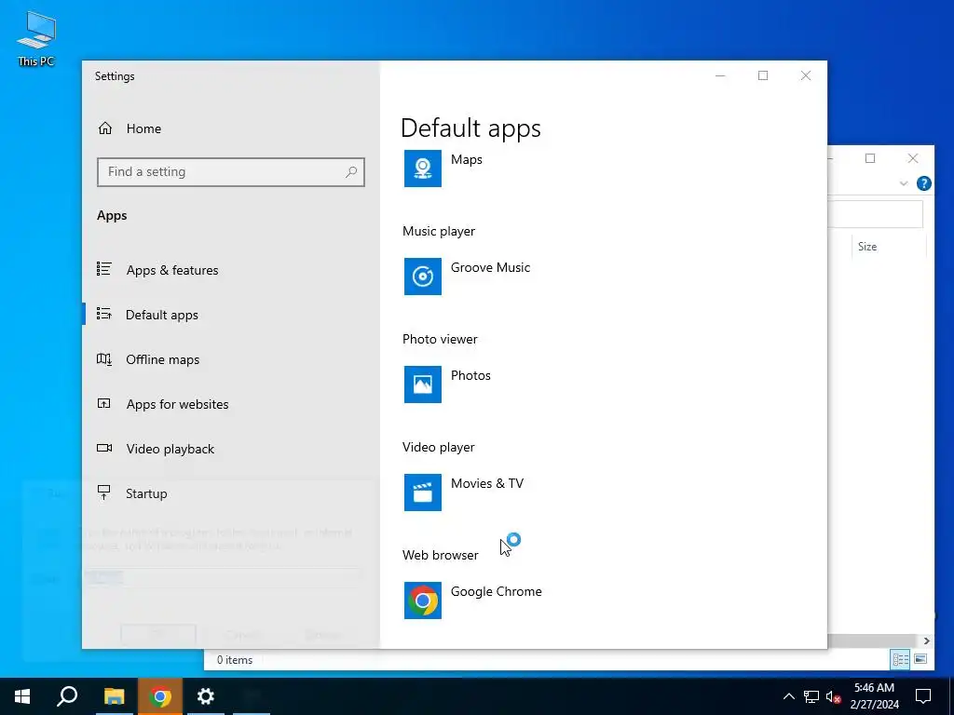
Task: Switch to Google Chrome on the taskbar
Action: point(160,696)
